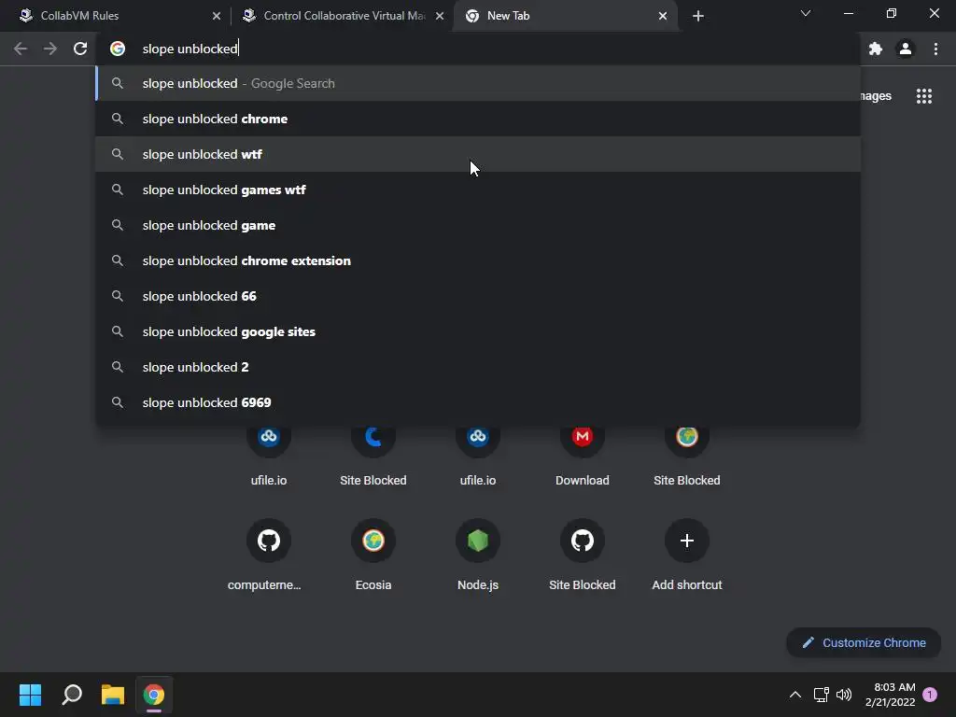Open the Windows Start menu
The image size is (956, 717).
click(30, 695)
